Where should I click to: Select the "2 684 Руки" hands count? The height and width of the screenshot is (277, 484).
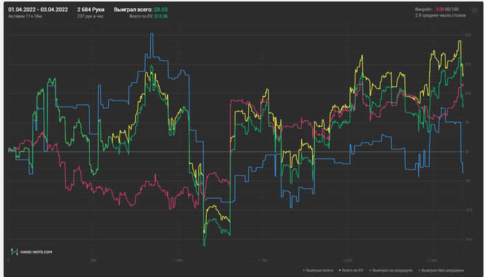(91, 10)
